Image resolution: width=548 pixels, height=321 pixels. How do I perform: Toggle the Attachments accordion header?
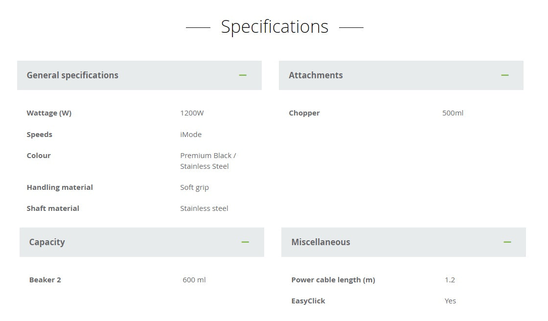point(316,75)
